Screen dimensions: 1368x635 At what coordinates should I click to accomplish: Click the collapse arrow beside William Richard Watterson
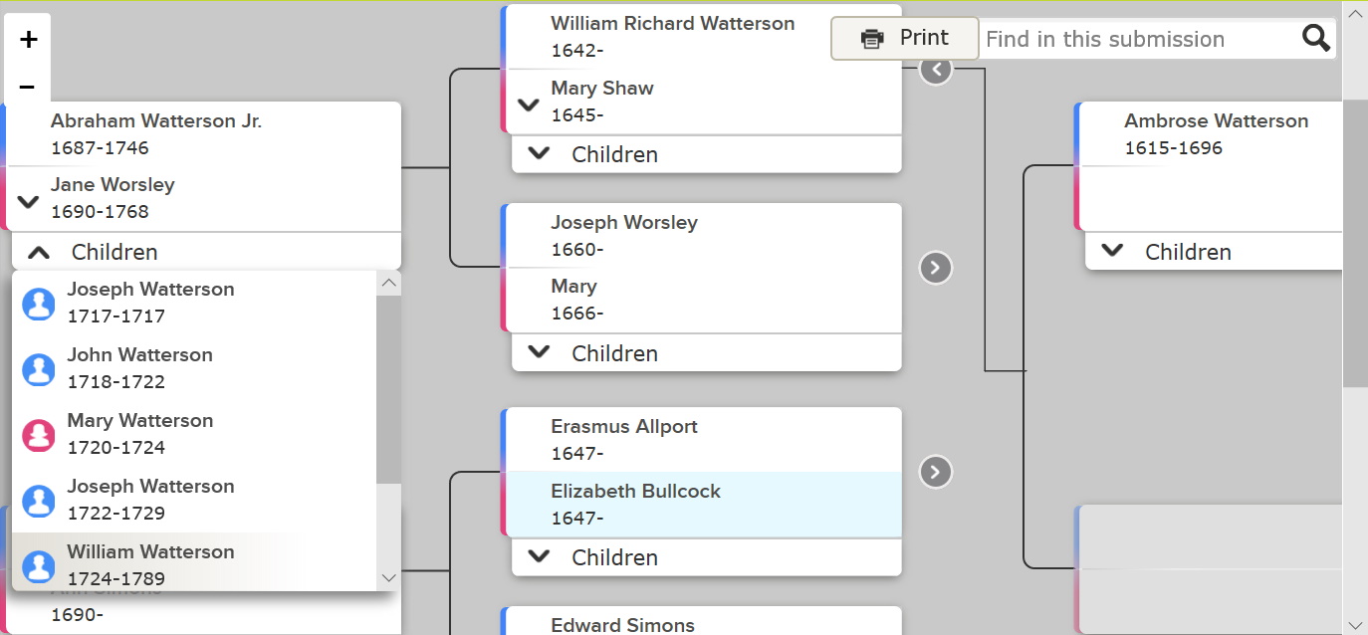(x=935, y=70)
